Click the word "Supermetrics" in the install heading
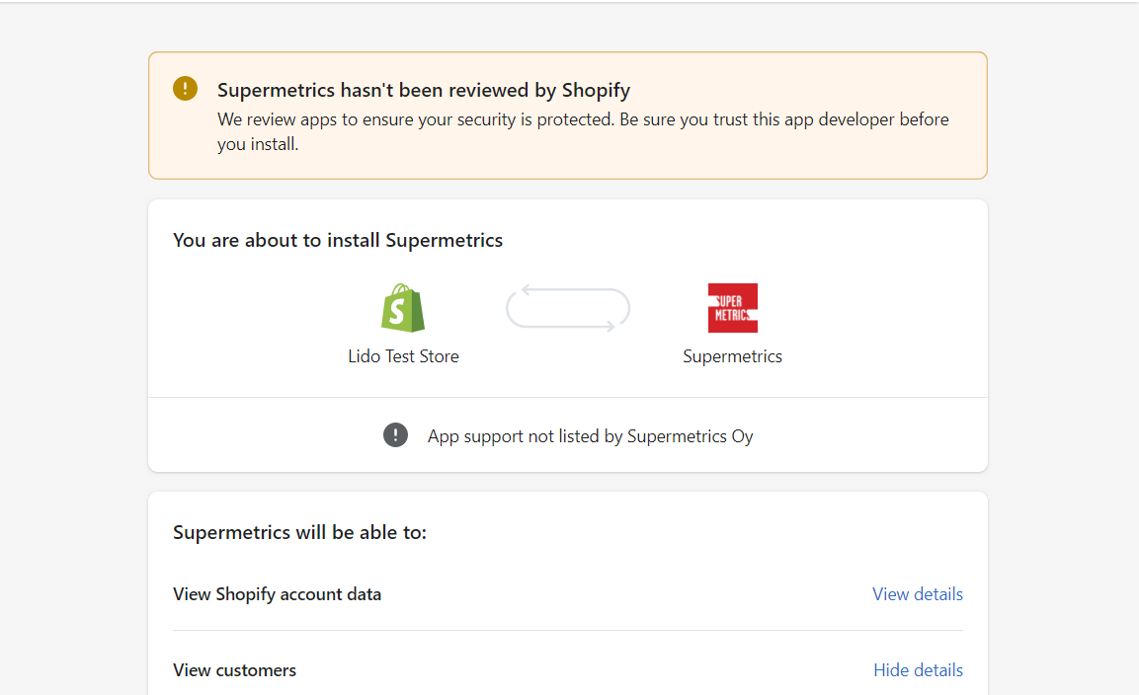The width and height of the screenshot is (1139, 695). (x=444, y=240)
